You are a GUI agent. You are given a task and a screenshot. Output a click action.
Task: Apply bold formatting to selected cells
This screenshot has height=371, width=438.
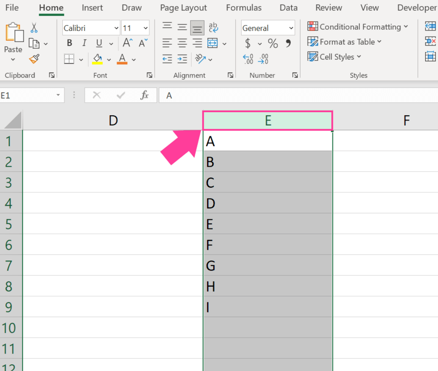point(69,43)
